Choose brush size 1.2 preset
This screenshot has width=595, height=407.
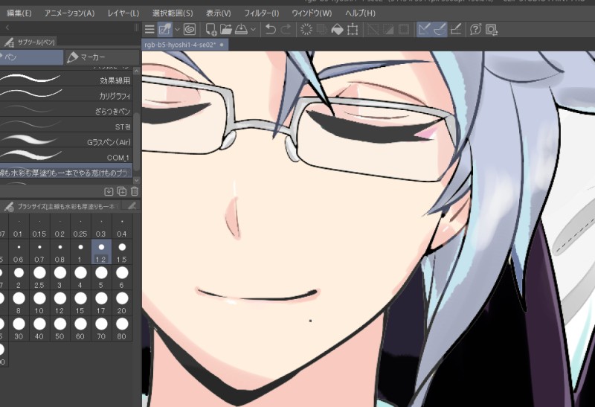(101, 252)
